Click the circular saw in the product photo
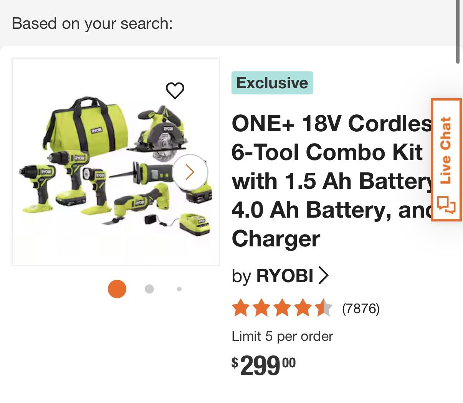Viewport: 463px width, 403px height. tap(161, 136)
